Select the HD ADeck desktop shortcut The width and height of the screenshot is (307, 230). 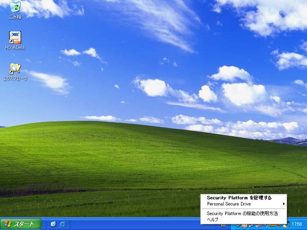tap(15, 41)
